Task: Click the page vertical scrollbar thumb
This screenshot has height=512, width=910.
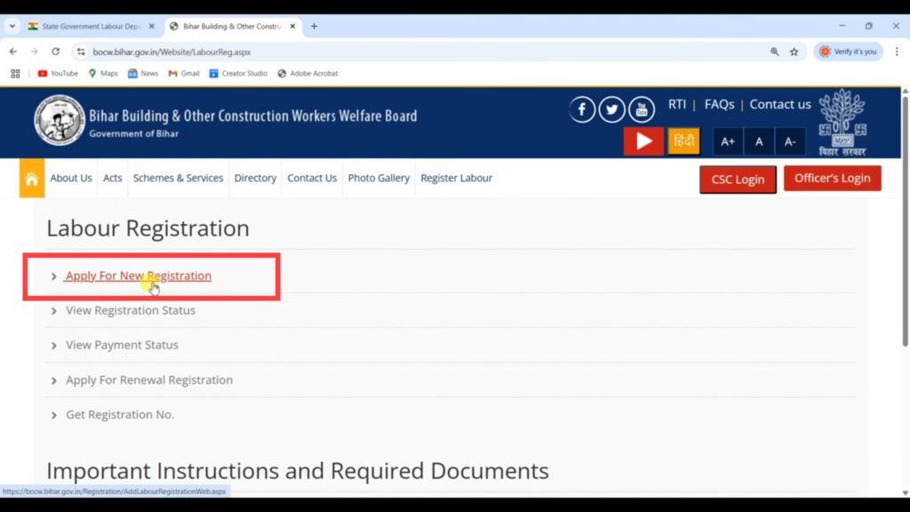Action: click(x=906, y=221)
